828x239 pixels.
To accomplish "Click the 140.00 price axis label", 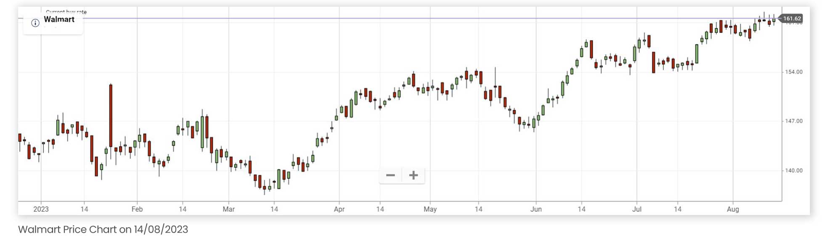I will tap(793, 170).
